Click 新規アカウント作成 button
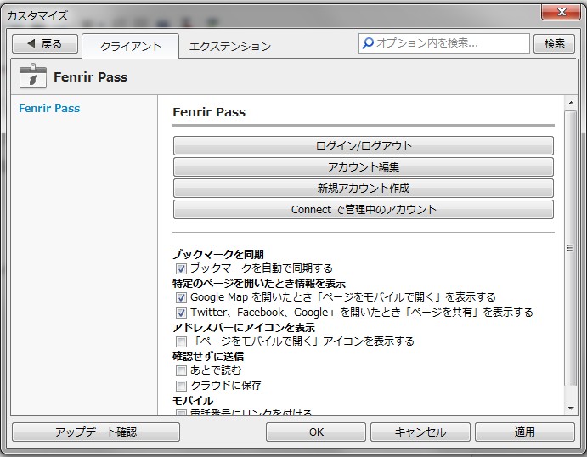This screenshot has width=587, height=457. pos(363,189)
